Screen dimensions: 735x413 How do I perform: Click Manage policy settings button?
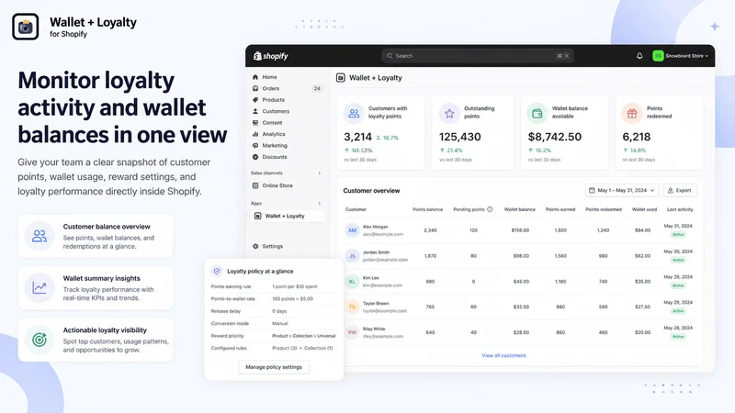274,367
